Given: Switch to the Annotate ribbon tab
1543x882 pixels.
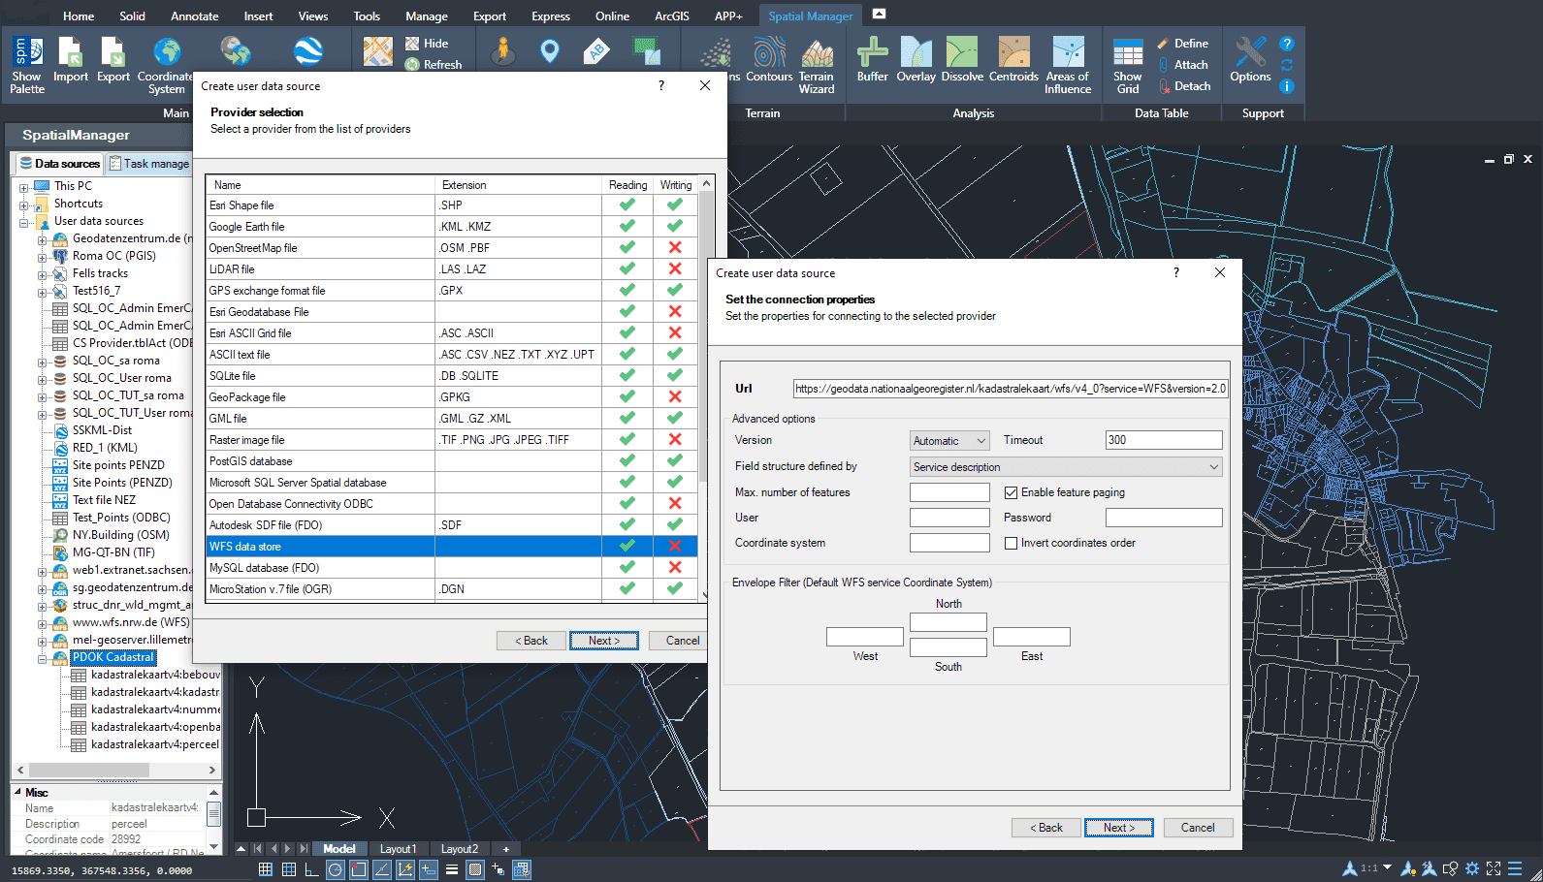Looking at the screenshot, I should pos(195,16).
